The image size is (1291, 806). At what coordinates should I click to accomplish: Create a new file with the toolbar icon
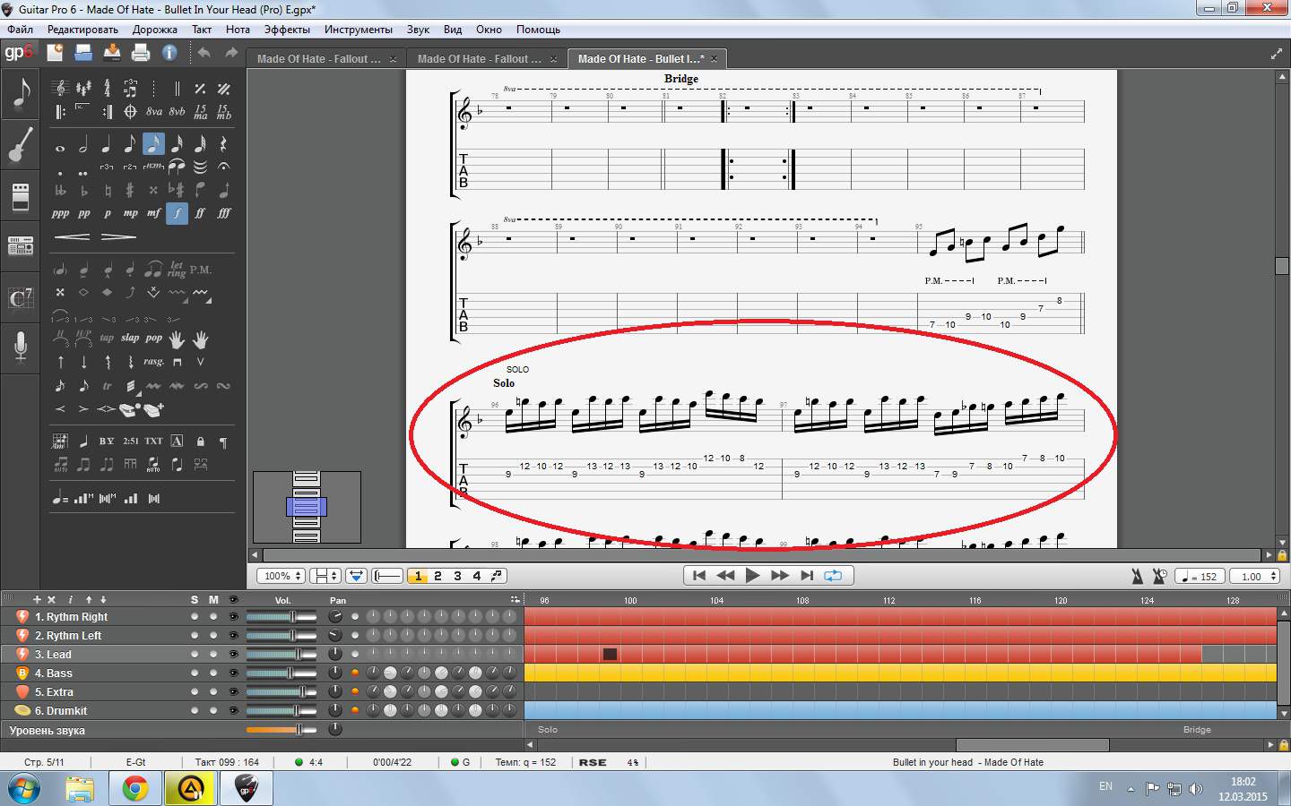(x=56, y=53)
